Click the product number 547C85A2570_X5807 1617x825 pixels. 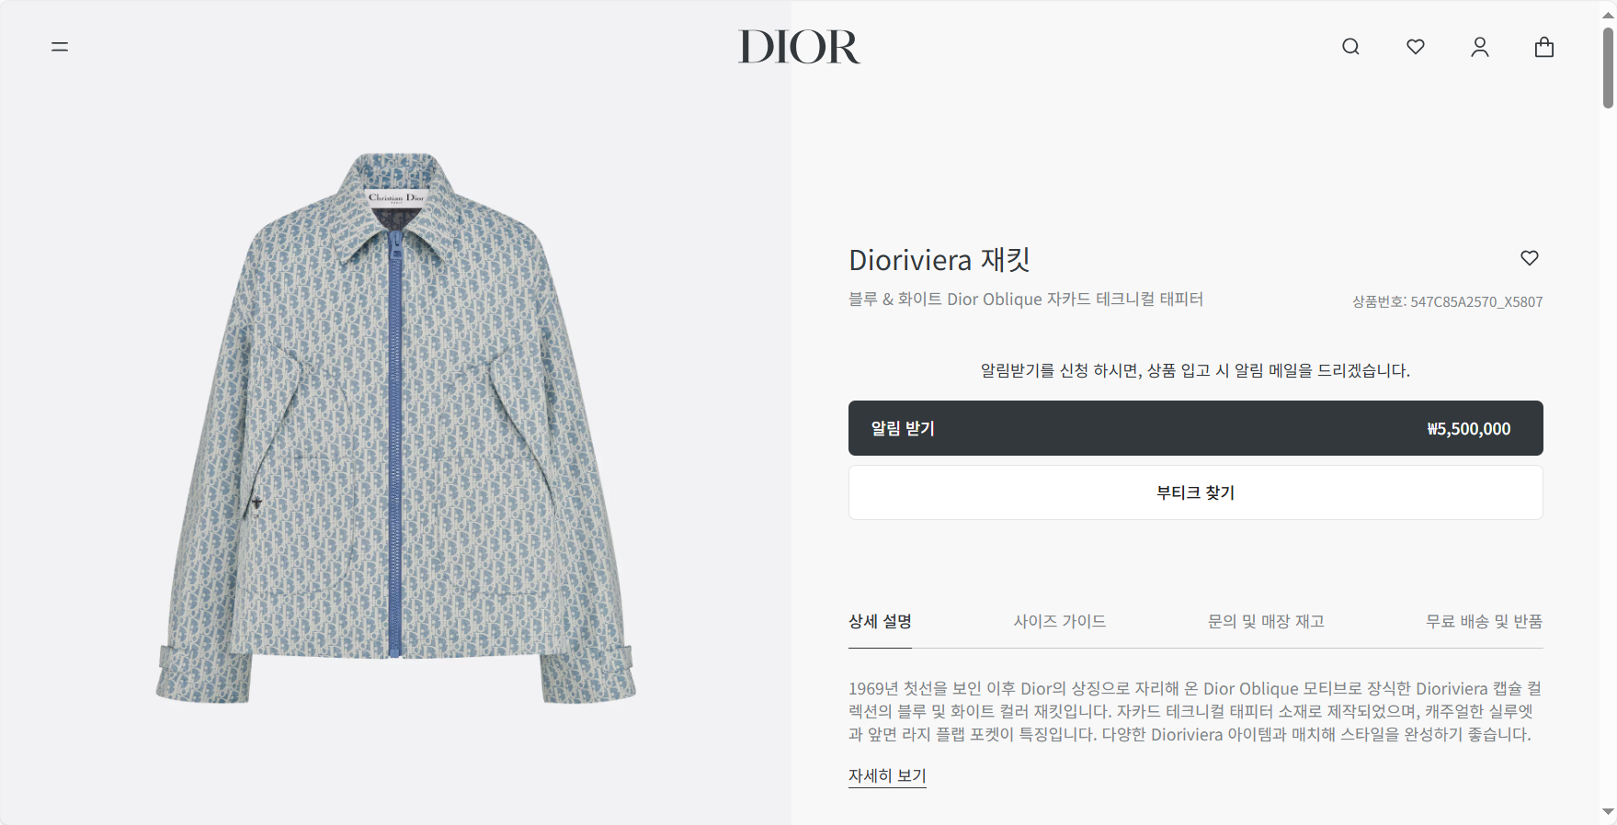(1476, 301)
